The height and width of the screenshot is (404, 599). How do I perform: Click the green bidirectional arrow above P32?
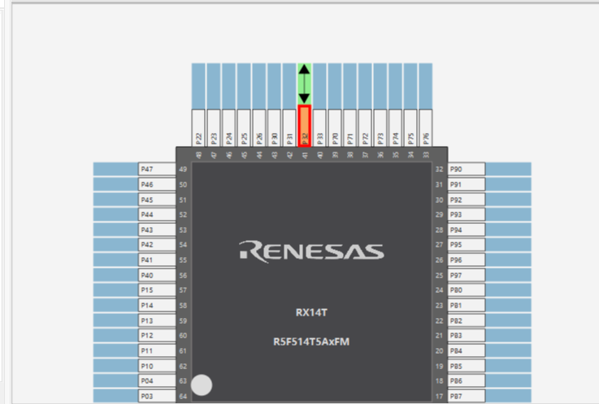click(304, 84)
